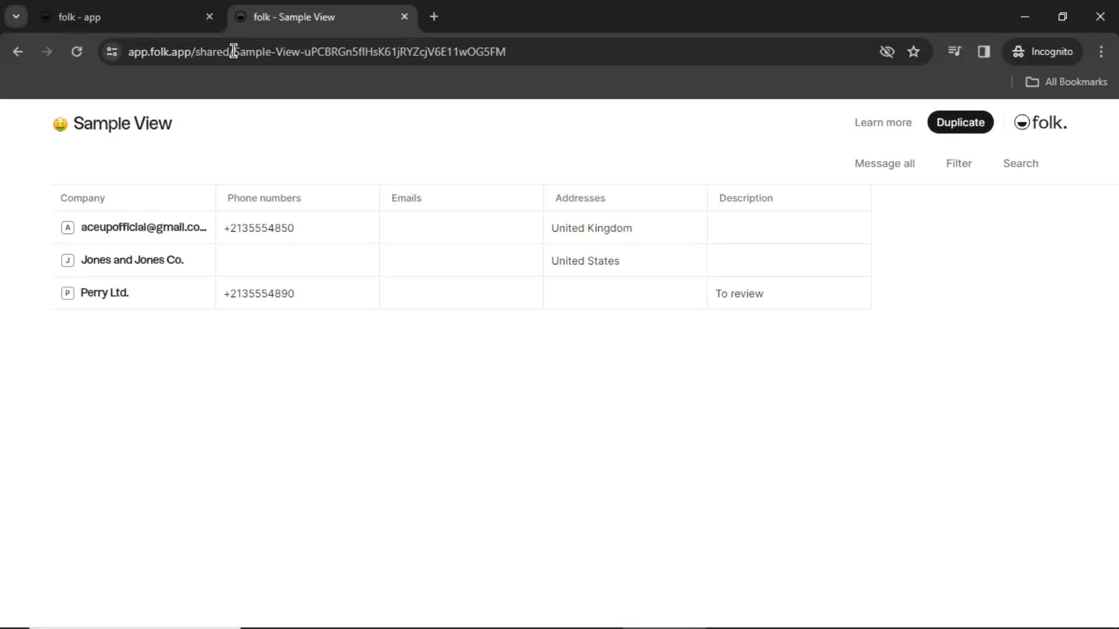Toggle visibility of Phone numbers column

click(x=263, y=198)
